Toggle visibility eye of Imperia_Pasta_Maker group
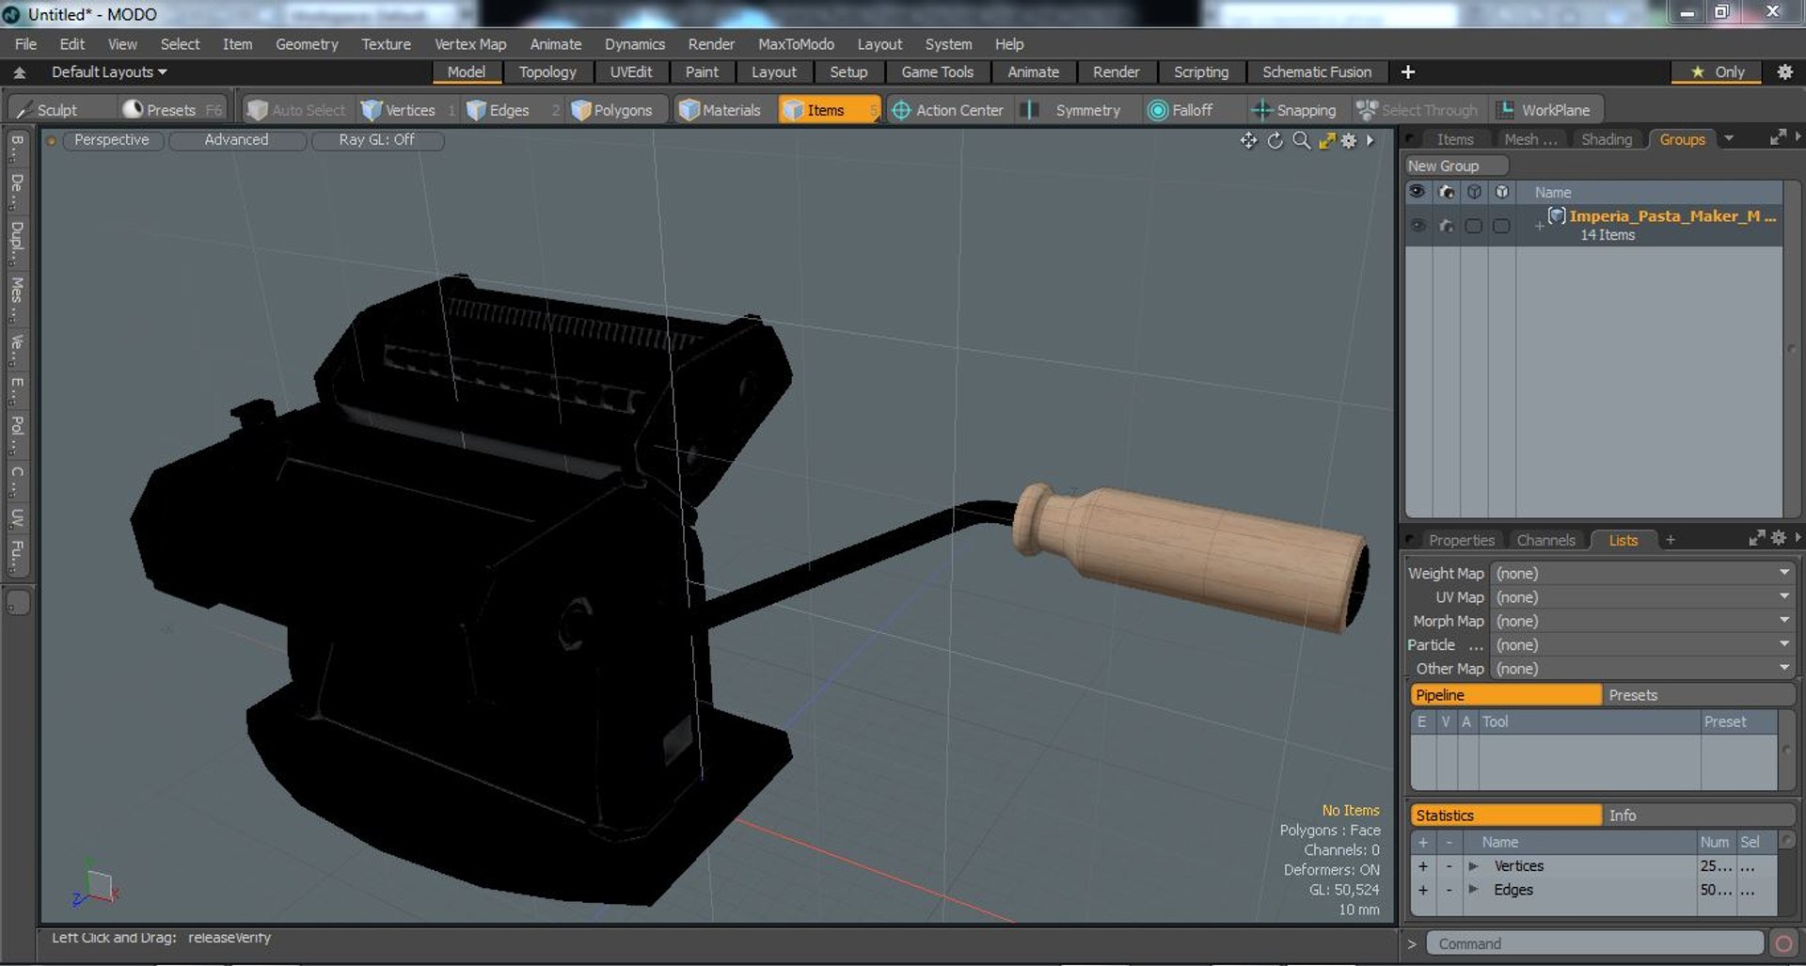This screenshot has width=1806, height=966. point(1417,226)
